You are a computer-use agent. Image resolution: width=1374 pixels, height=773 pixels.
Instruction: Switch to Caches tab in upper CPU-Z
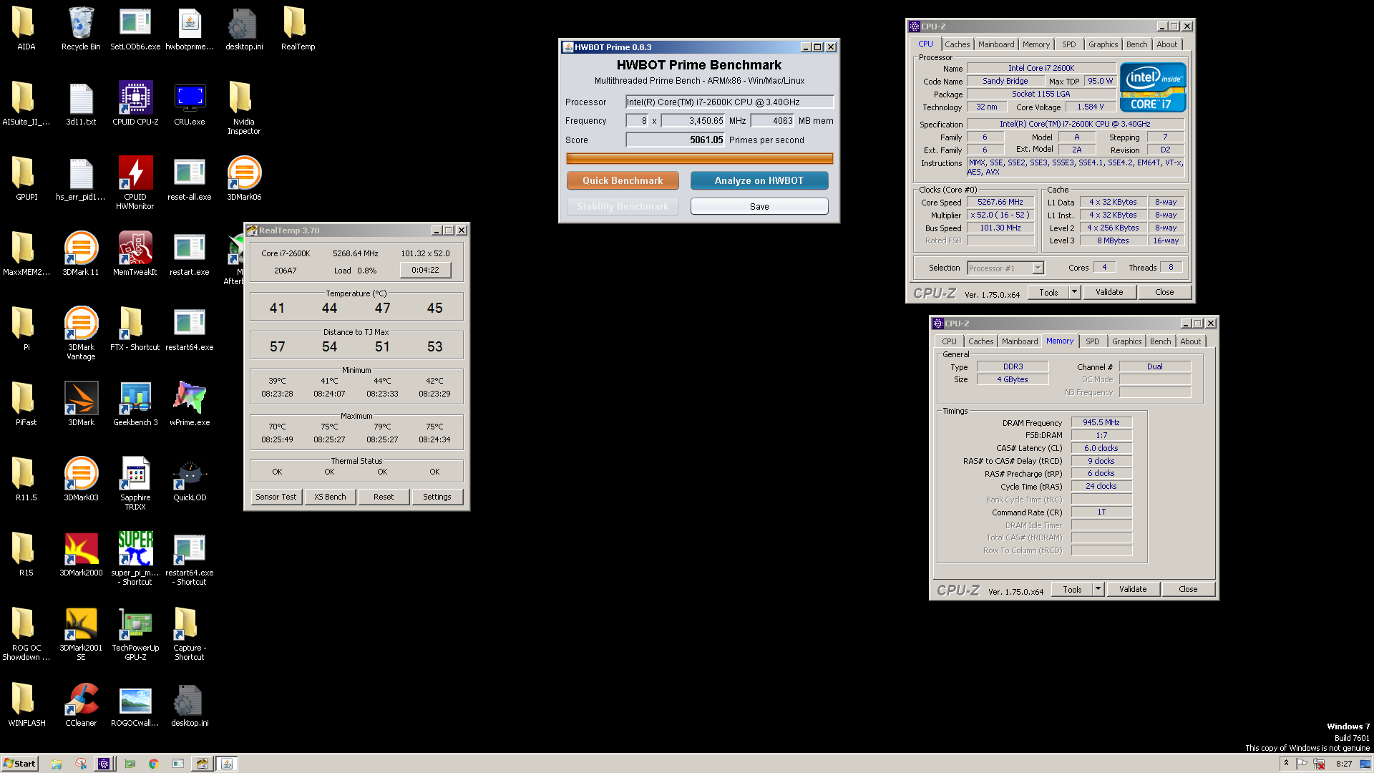coord(957,44)
